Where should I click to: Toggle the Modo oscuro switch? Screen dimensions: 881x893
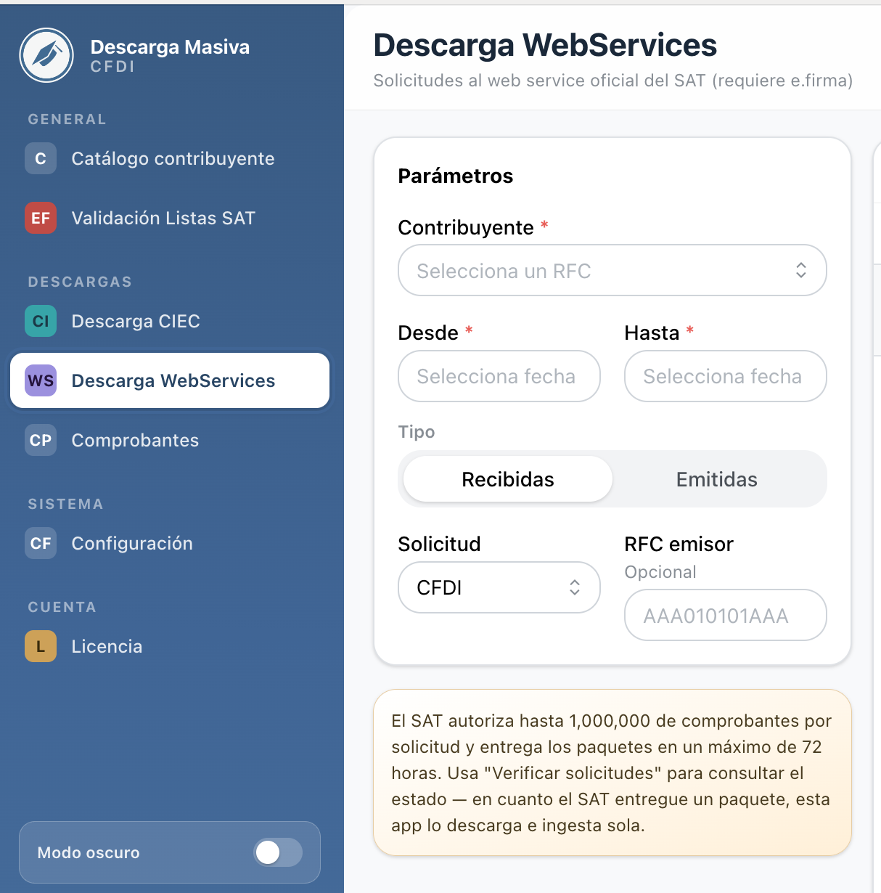click(278, 852)
